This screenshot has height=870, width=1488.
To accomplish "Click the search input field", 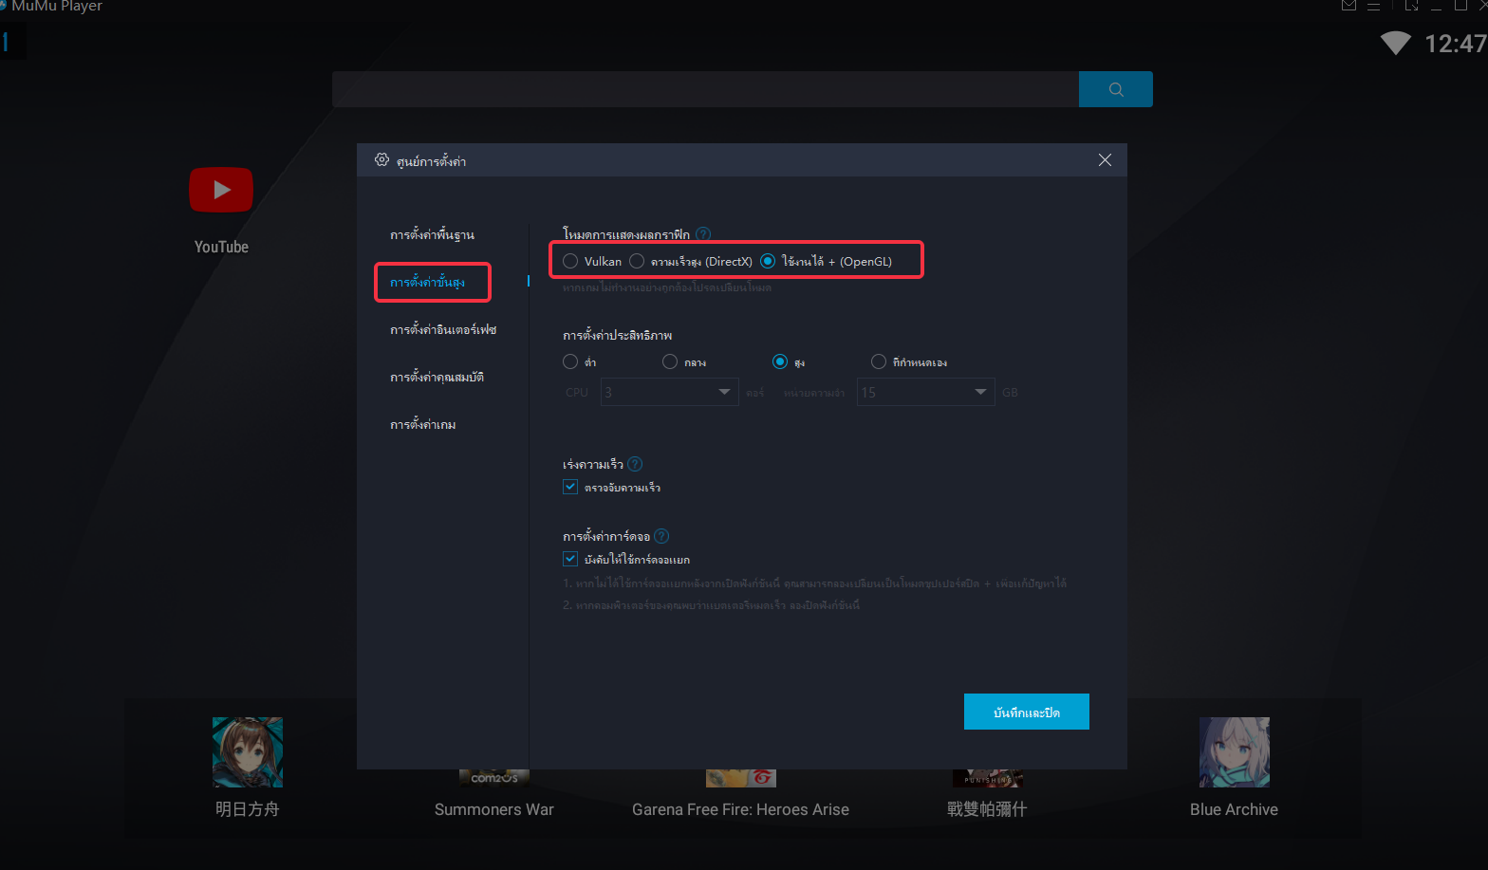I will coord(705,89).
